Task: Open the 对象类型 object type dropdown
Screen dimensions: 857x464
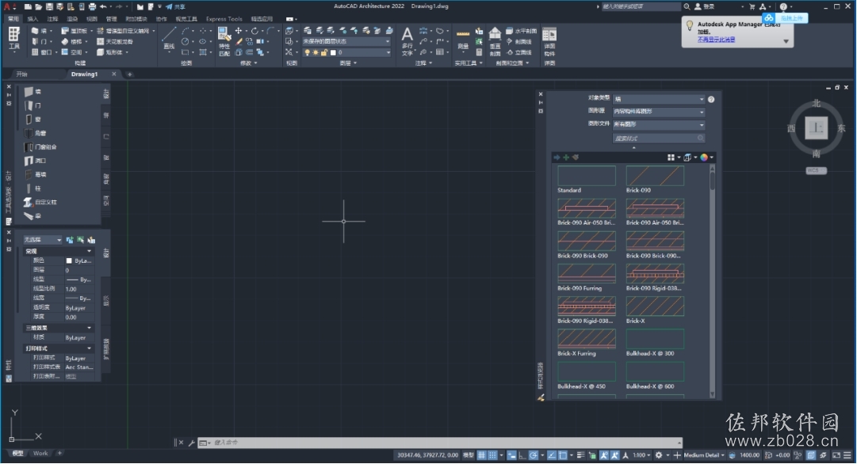Action: click(659, 99)
